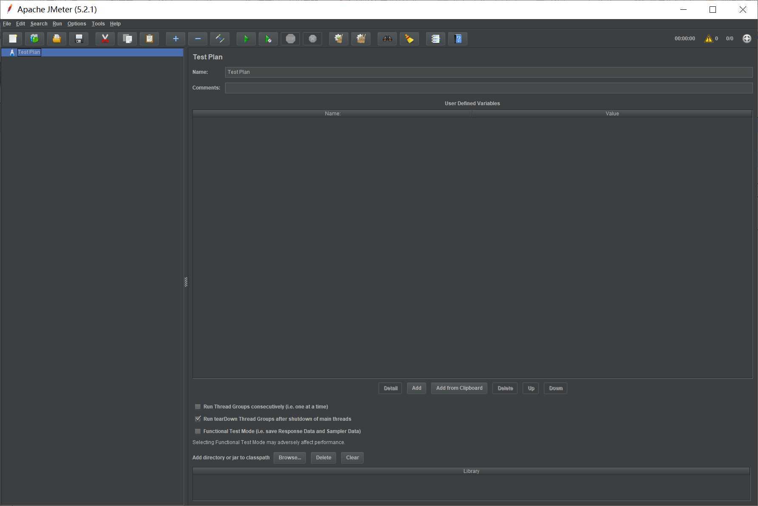The image size is (758, 506).
Task: Click the Delete button under variables table
Action: click(x=505, y=388)
